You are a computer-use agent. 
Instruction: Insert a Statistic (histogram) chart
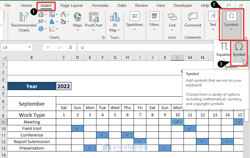pos(52,21)
